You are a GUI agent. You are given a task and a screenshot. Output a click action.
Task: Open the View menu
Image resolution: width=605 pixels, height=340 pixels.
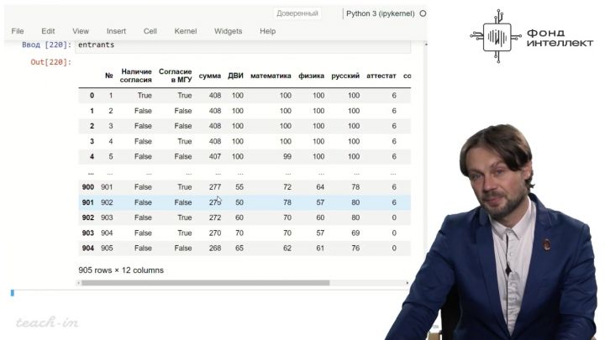pos(81,31)
